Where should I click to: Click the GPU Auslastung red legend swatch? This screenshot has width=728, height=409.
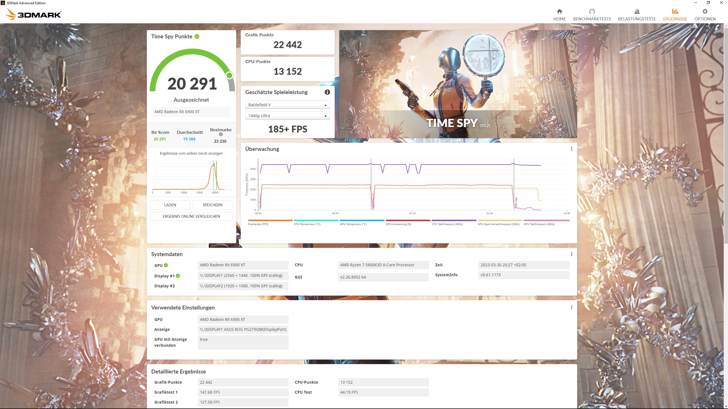408,220
